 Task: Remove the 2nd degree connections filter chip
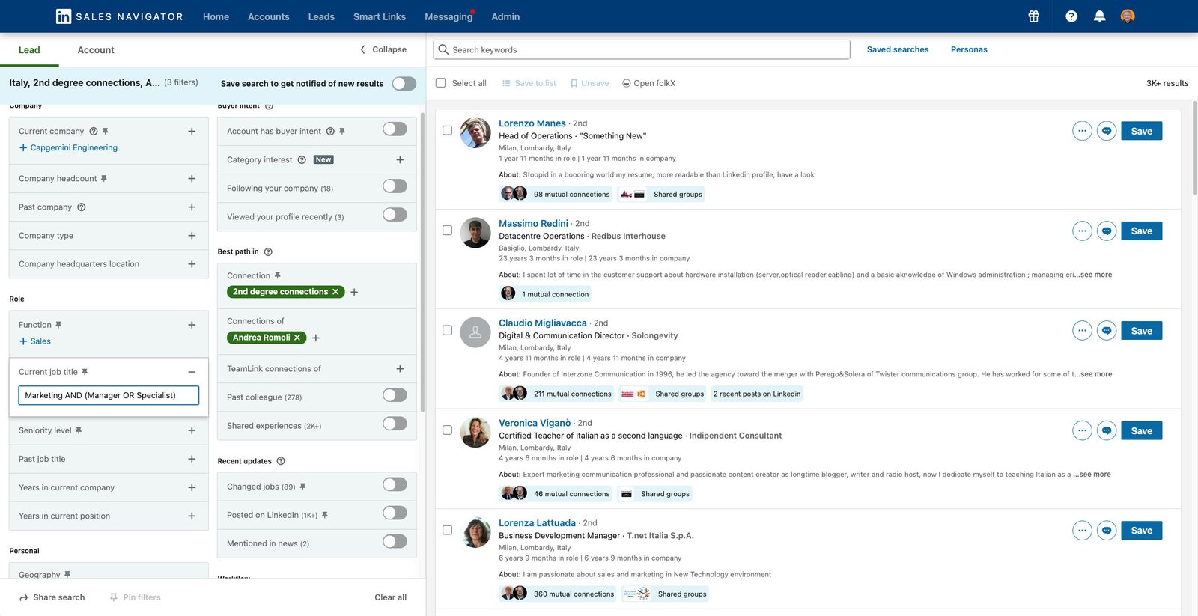click(335, 292)
